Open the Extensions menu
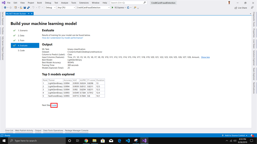257x144 pixels. point(84,3)
